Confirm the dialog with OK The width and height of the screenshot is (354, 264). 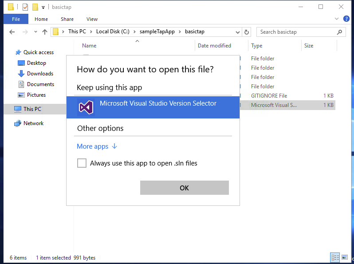(x=185, y=188)
